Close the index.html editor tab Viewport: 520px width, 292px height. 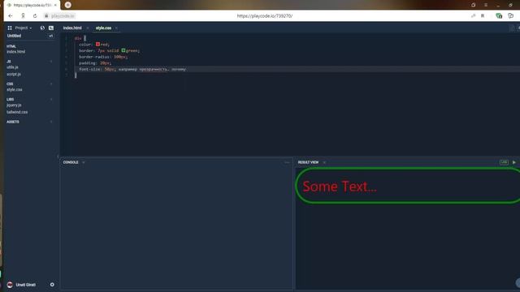(88, 28)
